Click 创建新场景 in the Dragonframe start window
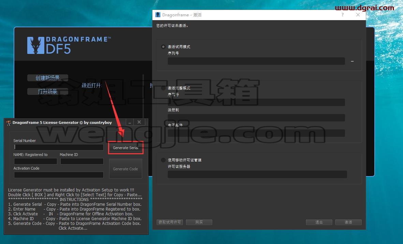Viewport: 403px width, 244px height. (47, 78)
